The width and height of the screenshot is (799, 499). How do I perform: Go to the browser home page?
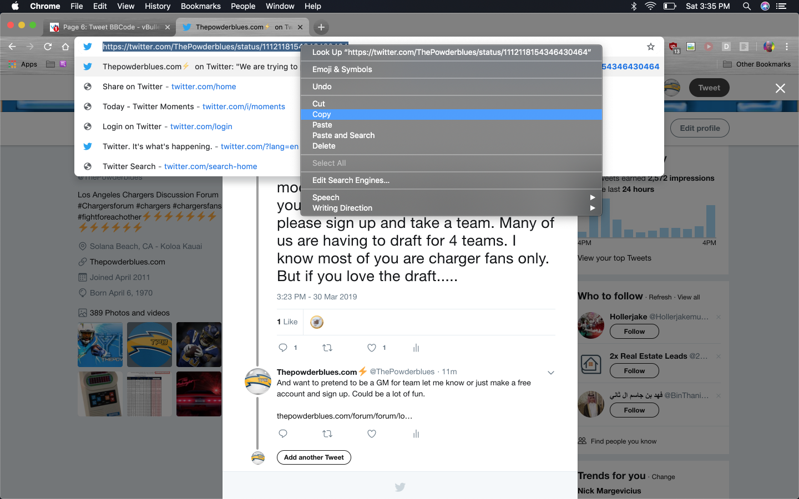[65, 47]
